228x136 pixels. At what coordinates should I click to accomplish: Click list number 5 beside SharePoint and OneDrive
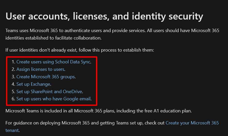click(x=13, y=92)
